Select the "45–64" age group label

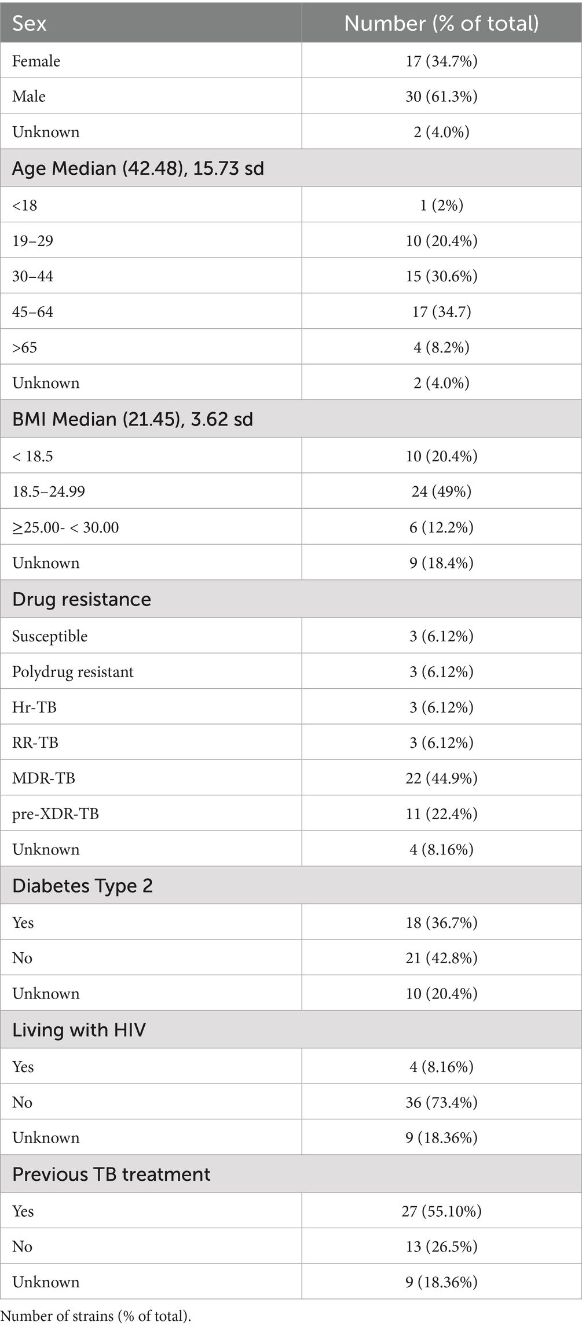coord(32,312)
